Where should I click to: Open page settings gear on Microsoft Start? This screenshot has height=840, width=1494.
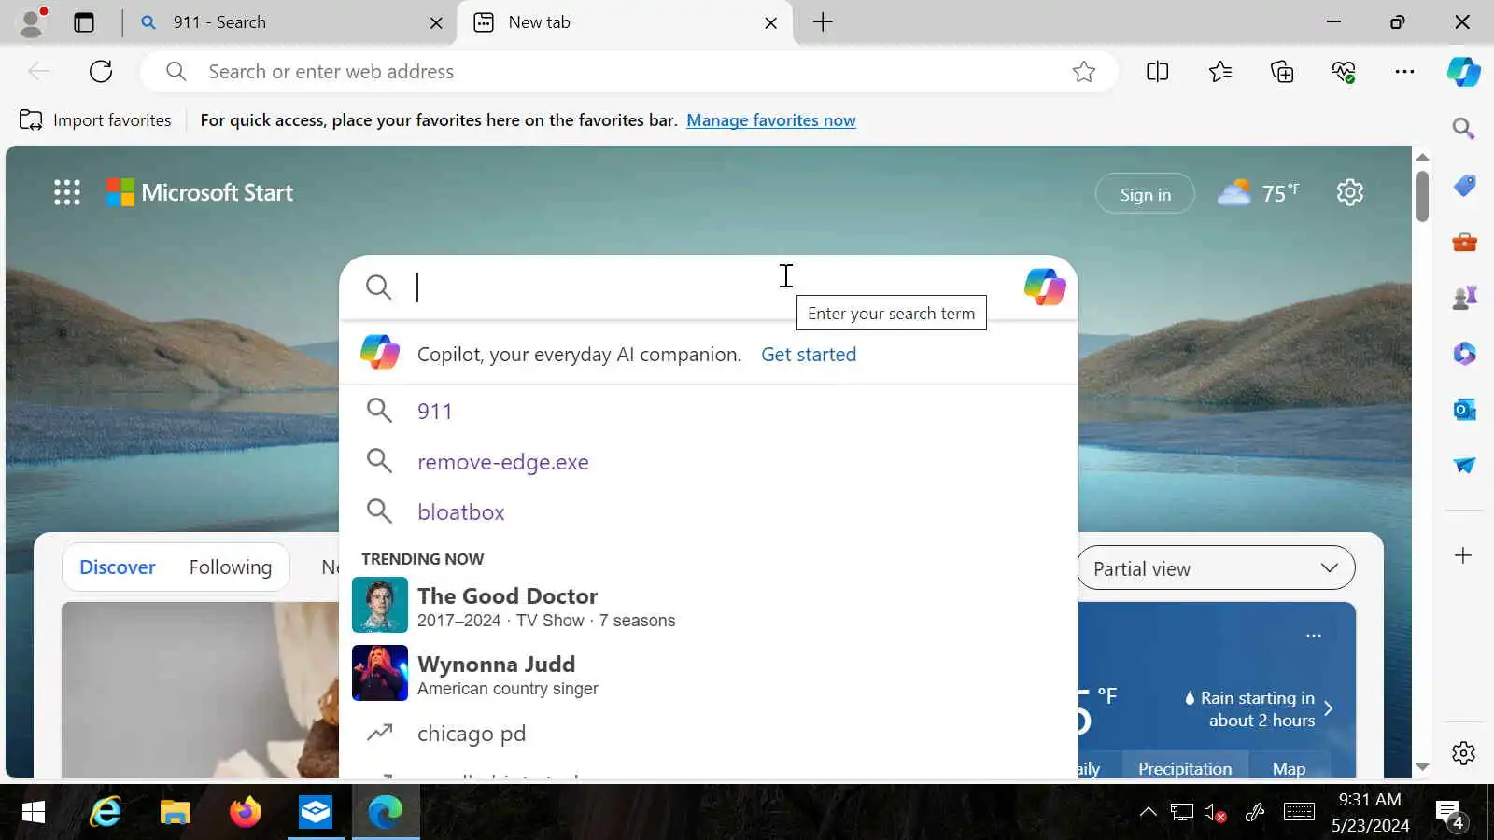(x=1350, y=192)
